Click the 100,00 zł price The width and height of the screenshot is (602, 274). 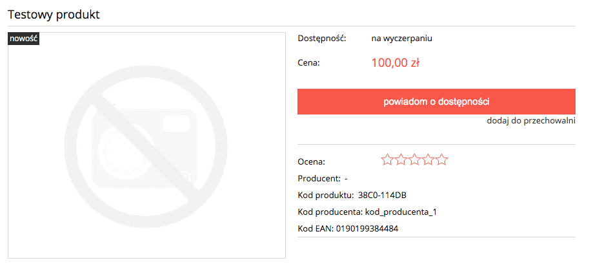point(395,63)
